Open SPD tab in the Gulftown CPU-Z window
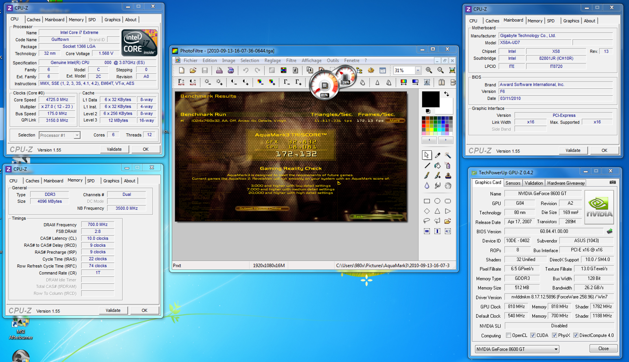The image size is (629, 362). point(92,20)
